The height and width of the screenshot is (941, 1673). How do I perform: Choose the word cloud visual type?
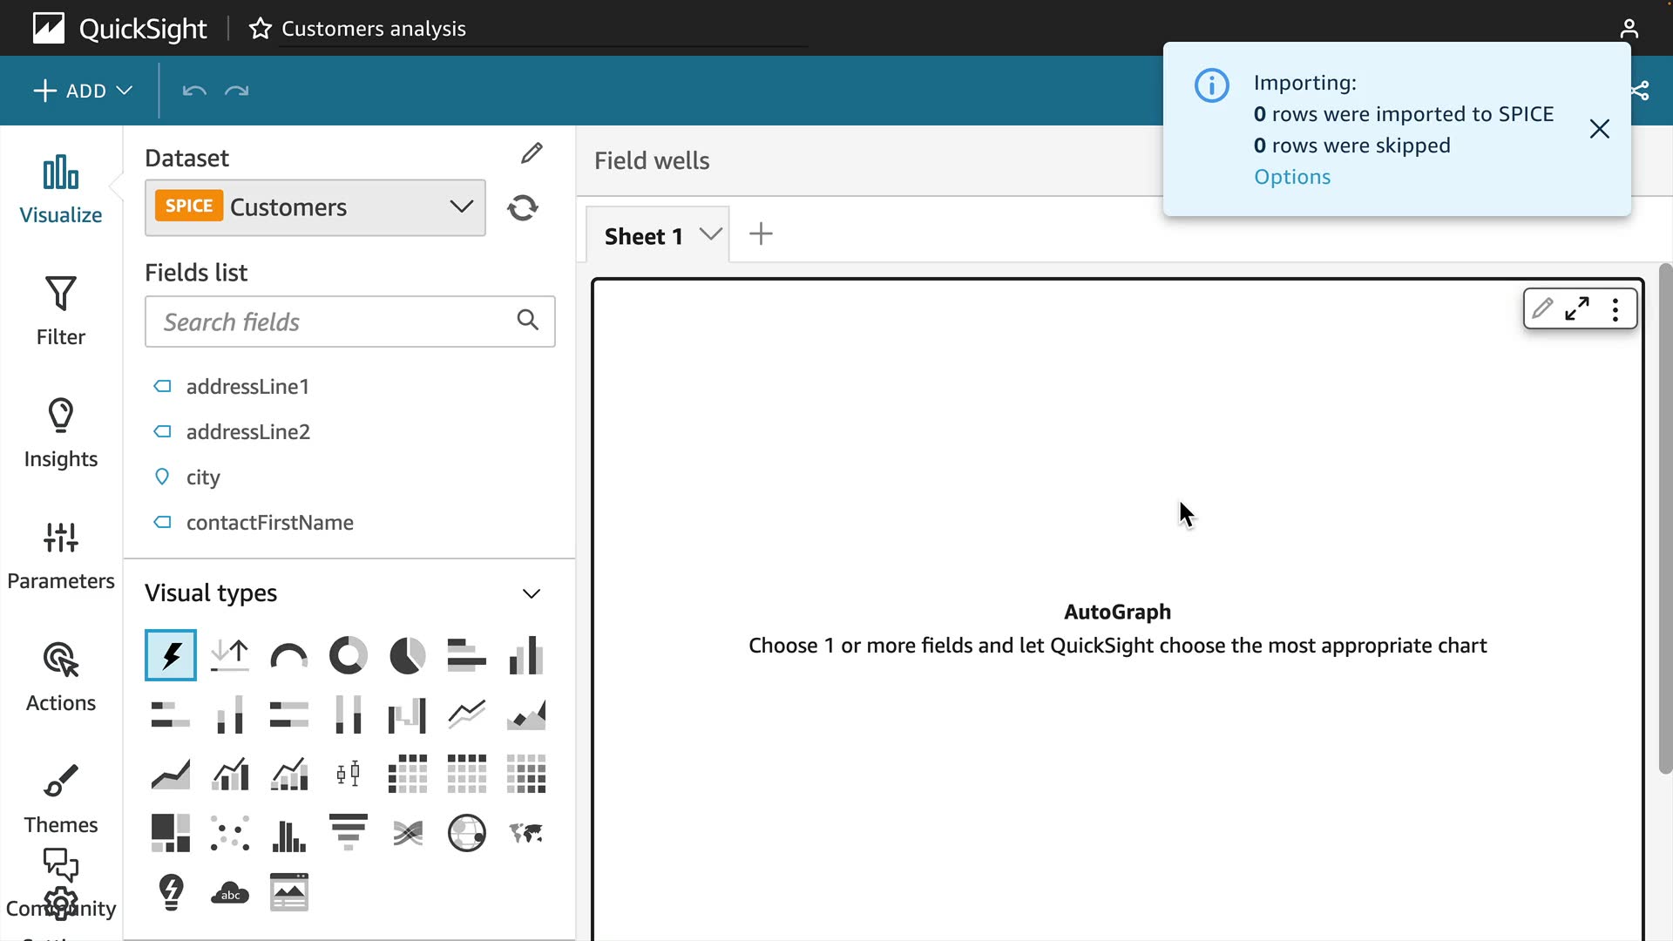230,892
